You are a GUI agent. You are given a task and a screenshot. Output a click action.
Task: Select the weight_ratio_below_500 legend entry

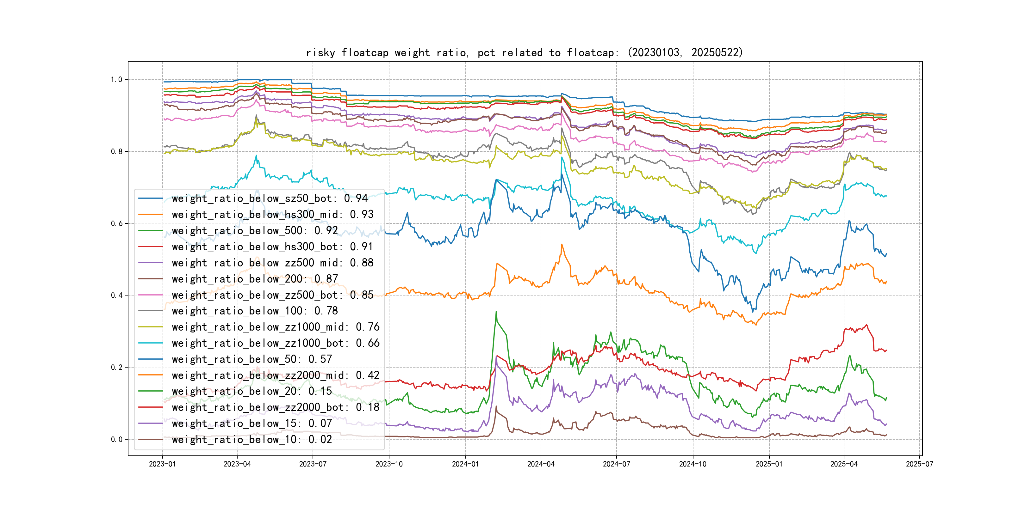click(255, 231)
